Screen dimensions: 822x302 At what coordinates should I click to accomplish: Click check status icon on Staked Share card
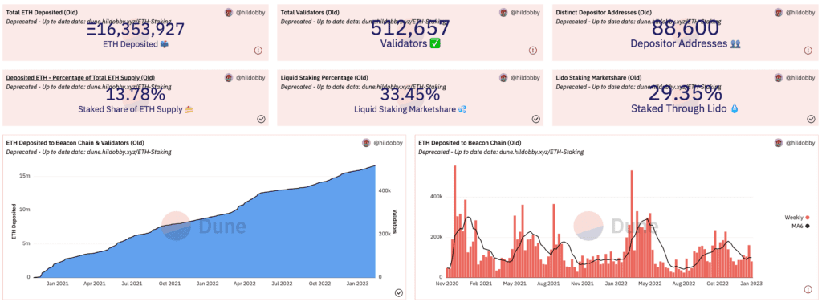(261, 119)
